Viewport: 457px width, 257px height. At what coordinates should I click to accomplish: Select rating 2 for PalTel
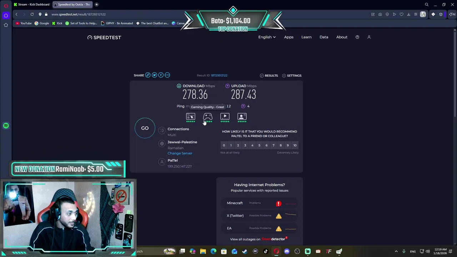(238, 145)
